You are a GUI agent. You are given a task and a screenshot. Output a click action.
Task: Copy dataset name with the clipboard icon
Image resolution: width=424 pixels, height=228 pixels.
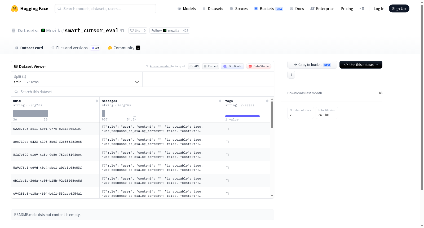pyautogui.click(x=122, y=30)
